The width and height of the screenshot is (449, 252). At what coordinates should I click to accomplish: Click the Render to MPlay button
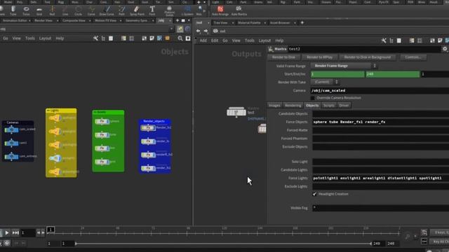point(320,57)
